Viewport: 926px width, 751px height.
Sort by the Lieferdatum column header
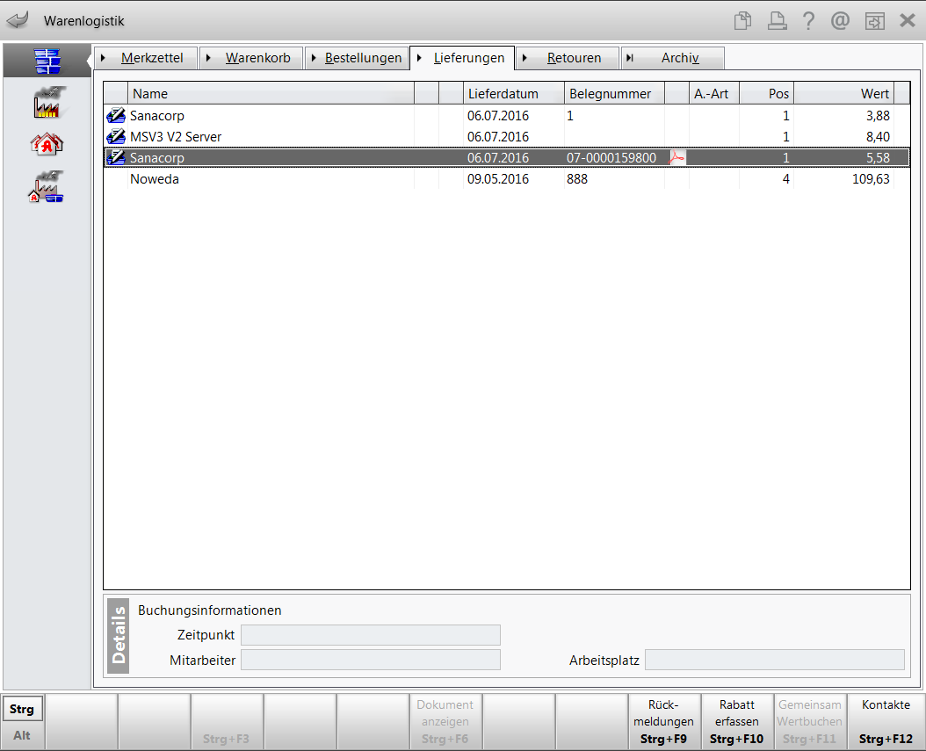514,93
